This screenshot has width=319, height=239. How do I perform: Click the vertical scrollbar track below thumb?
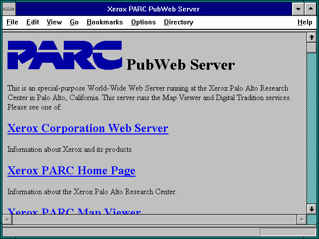pyautogui.click(x=312, y=128)
